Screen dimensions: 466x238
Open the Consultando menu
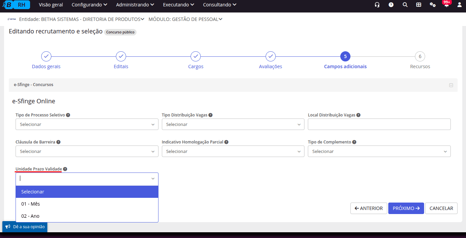[x=220, y=5]
